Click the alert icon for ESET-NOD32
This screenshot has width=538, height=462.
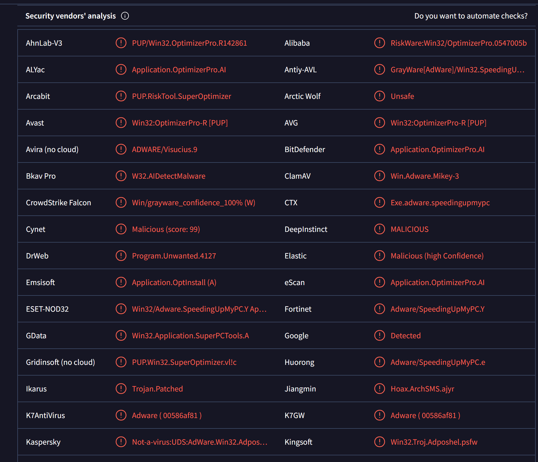121,309
